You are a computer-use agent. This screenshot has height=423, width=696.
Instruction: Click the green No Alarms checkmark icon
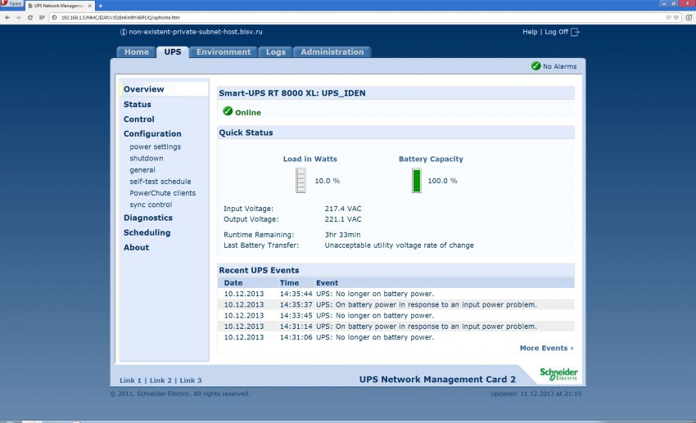(x=536, y=66)
